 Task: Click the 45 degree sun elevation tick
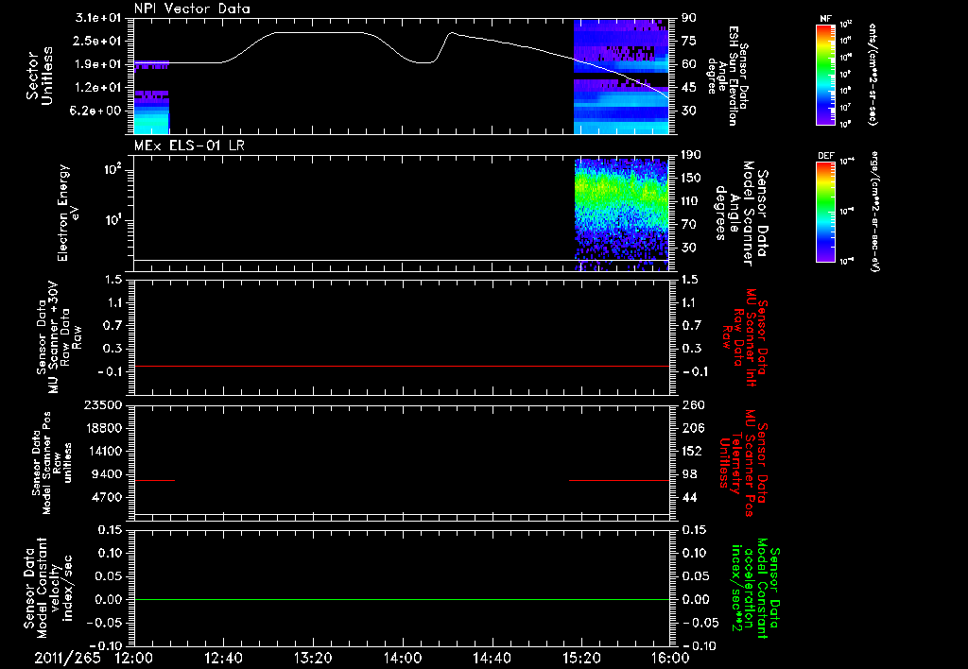pyautogui.click(x=689, y=88)
